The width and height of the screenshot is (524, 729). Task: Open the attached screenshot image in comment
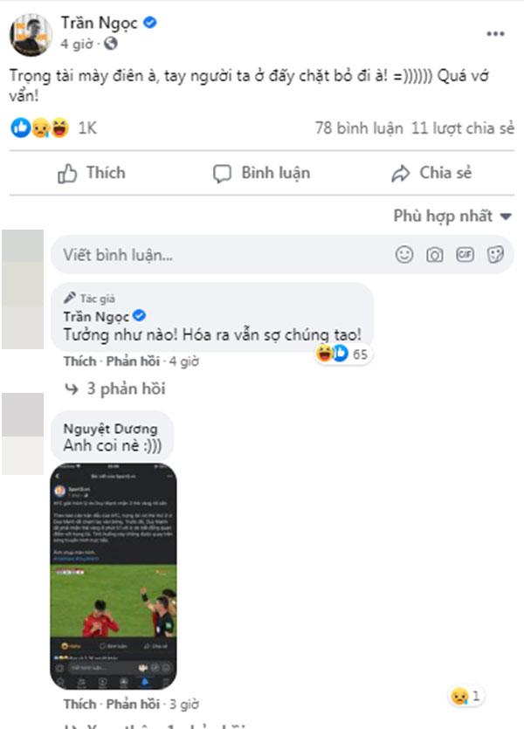(x=114, y=575)
